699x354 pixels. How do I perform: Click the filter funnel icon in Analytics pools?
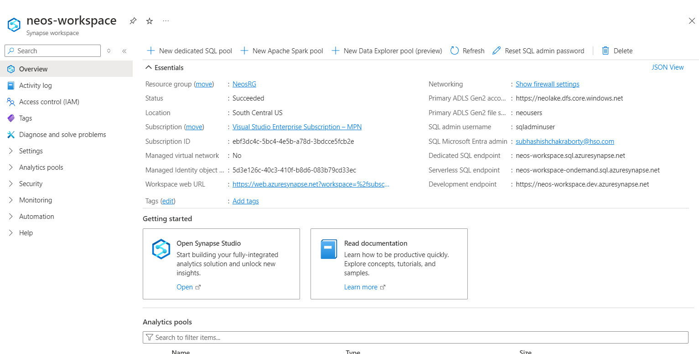coord(149,338)
